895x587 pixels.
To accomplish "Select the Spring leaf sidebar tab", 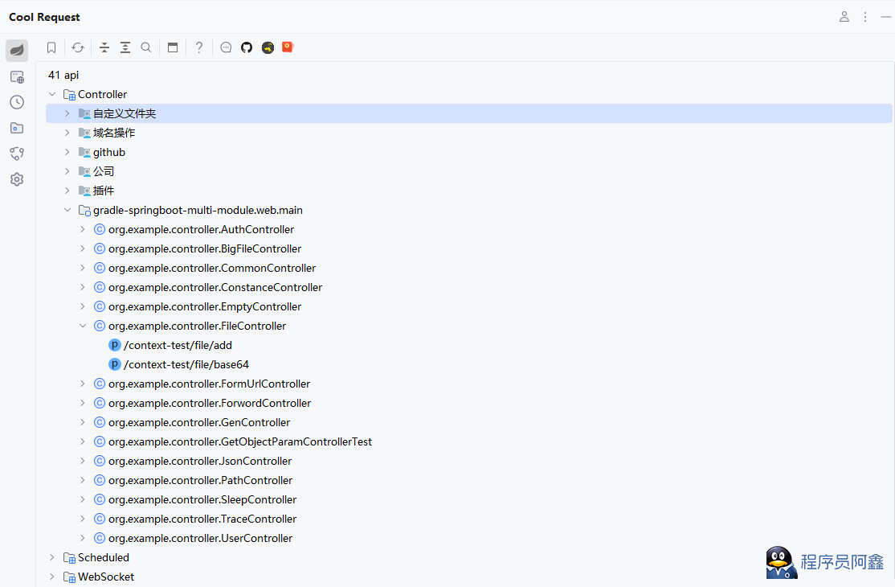I will [17, 51].
